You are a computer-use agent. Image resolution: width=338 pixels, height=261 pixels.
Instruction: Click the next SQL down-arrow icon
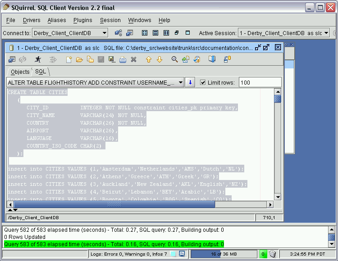coord(159,59)
